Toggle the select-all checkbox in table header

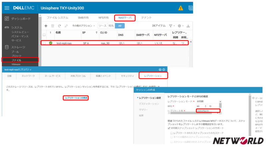point(44,35)
